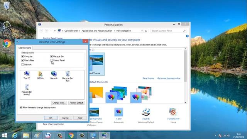Select the Recycle Bin (full) icon
247x139 pixels.
(68, 76)
